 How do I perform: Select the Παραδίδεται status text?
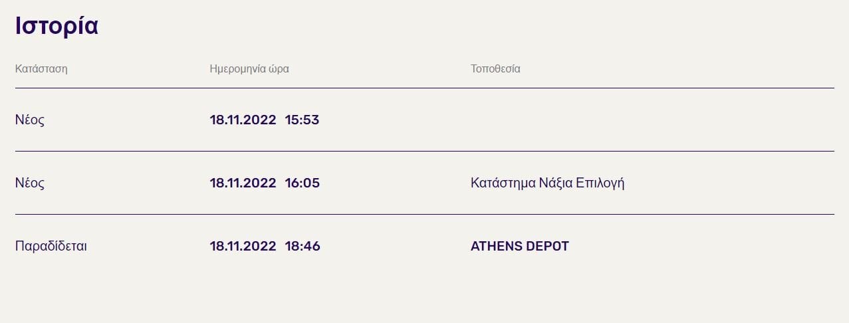pos(51,246)
